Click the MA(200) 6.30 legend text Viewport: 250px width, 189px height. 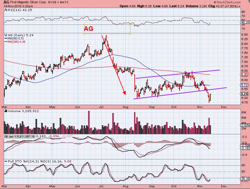point(16,42)
